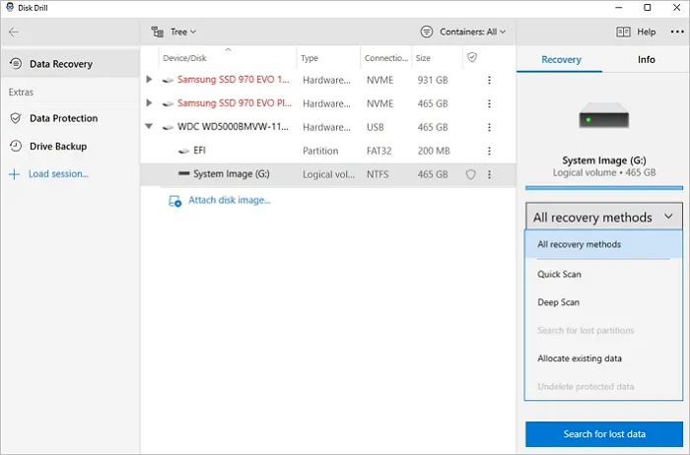Open the Tree view dropdown
The image size is (690, 455).
174,32
